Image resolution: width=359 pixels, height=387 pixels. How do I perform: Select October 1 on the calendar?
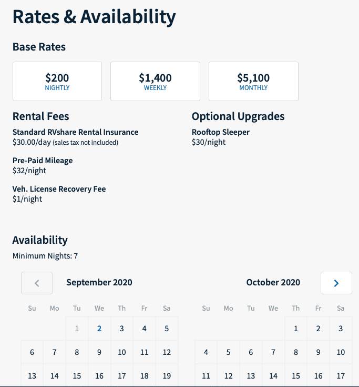(x=296, y=329)
